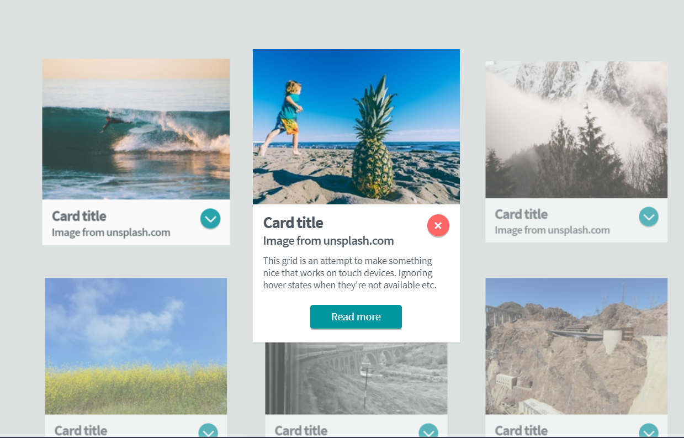Open the surfer wave photo thumbnail
Viewport: 684px width, 438px height.
coord(136,129)
